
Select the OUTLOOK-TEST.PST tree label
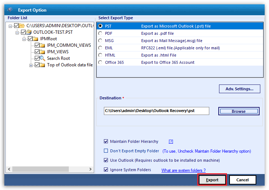point(53,32)
